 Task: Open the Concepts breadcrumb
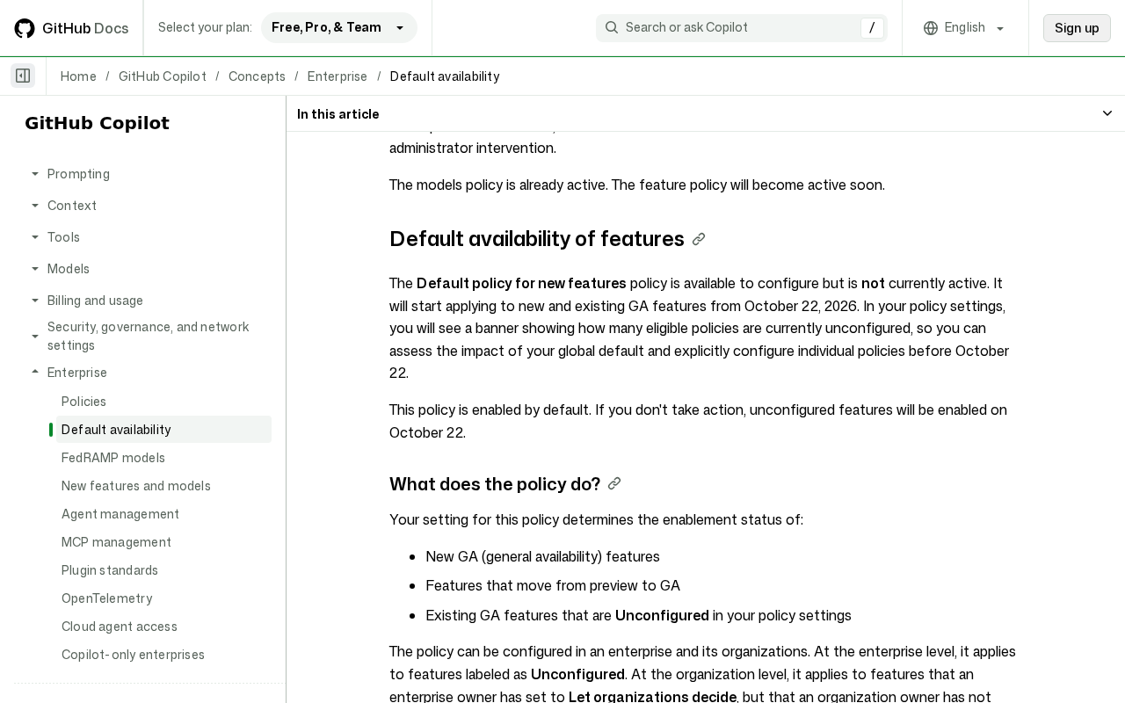click(x=257, y=76)
